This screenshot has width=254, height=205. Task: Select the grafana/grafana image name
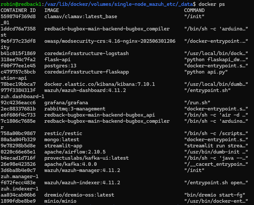tap(66, 103)
